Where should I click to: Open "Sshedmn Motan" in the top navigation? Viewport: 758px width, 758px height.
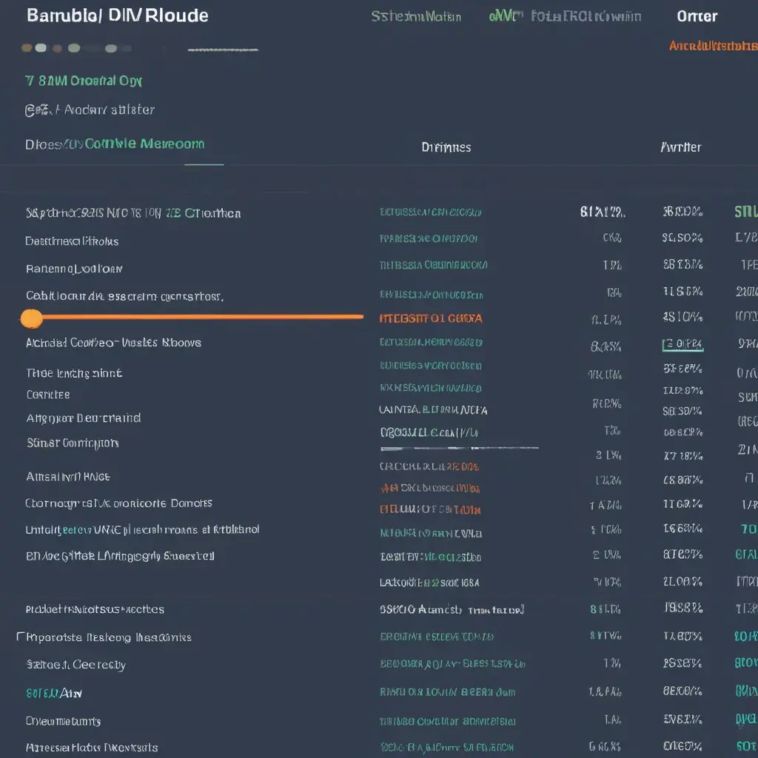coord(415,16)
